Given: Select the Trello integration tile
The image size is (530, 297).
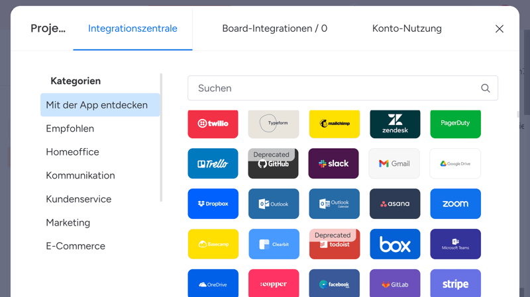Looking at the screenshot, I should point(213,163).
